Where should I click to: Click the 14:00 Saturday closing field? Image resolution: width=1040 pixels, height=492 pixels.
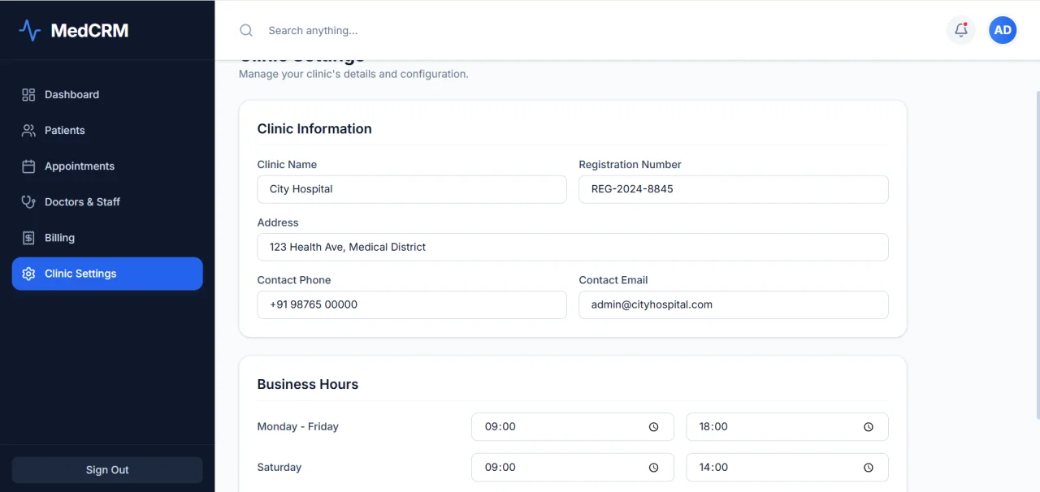click(x=787, y=468)
